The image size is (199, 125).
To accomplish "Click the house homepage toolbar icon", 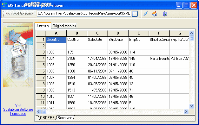I will pyautogui.click(x=155, y=14).
